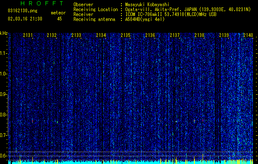Click the 2137 time marker
Image resolution: width=258 pixels, height=164 pixels.
tap(175, 35)
